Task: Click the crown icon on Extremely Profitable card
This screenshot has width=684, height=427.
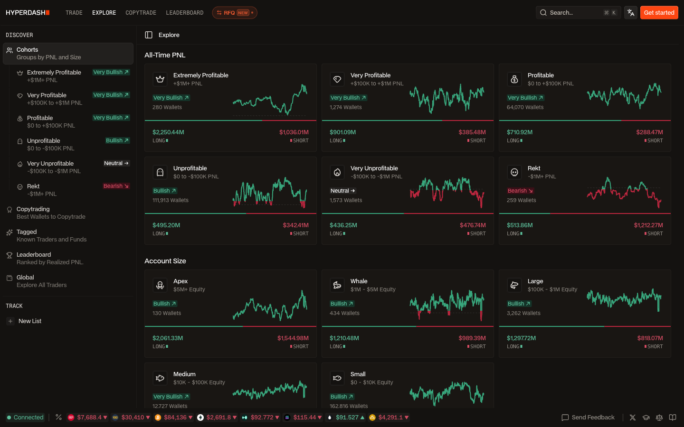Action: tap(160, 80)
